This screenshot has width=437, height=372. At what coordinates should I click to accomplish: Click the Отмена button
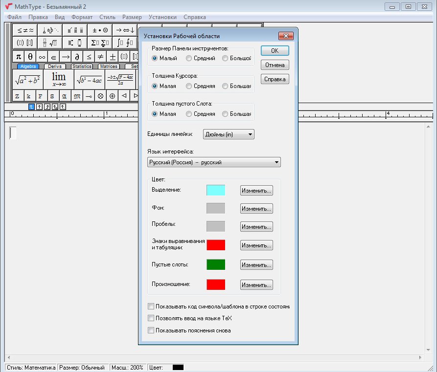pyautogui.click(x=275, y=65)
